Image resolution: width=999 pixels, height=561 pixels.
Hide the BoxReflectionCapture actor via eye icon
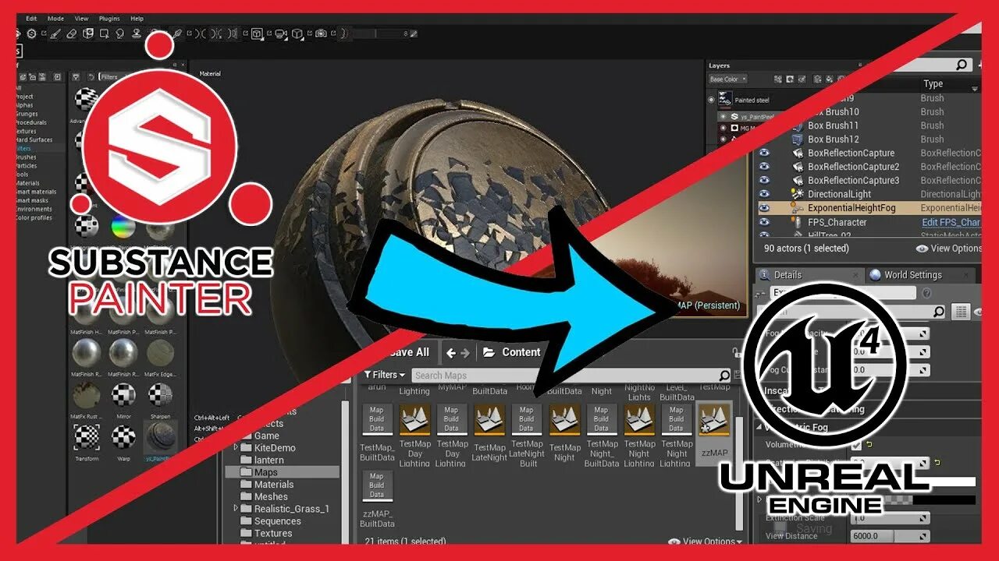[764, 153]
